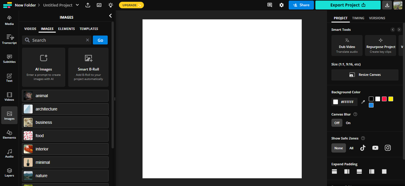Pick the background color eyedropper tool

coord(363,102)
